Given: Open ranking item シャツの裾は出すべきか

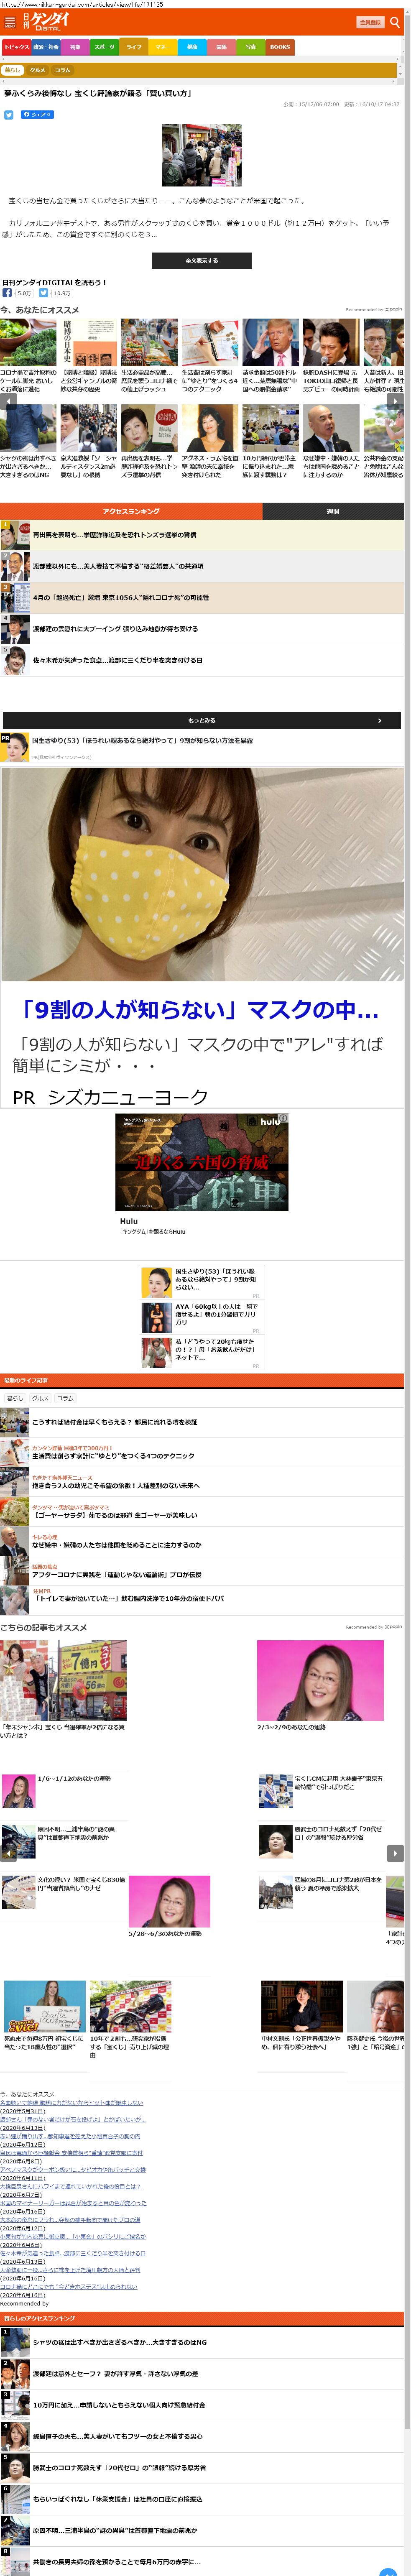Looking at the screenshot, I should (202, 2341).
